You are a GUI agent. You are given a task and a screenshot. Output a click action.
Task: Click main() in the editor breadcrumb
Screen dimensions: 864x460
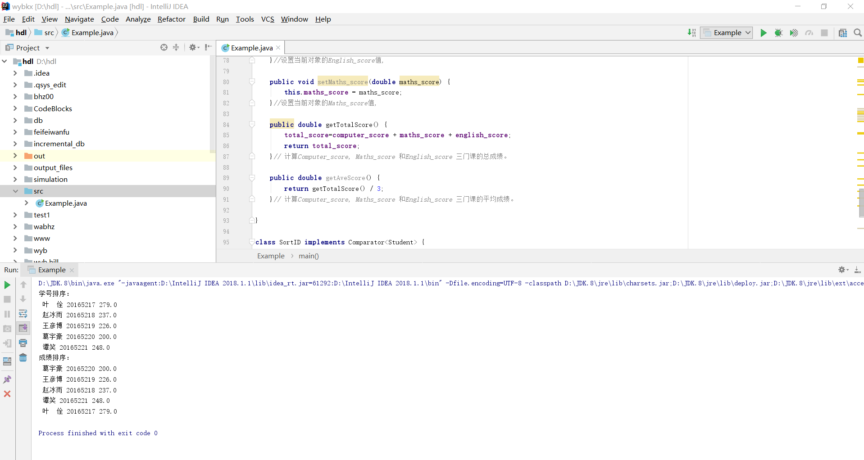[309, 256]
